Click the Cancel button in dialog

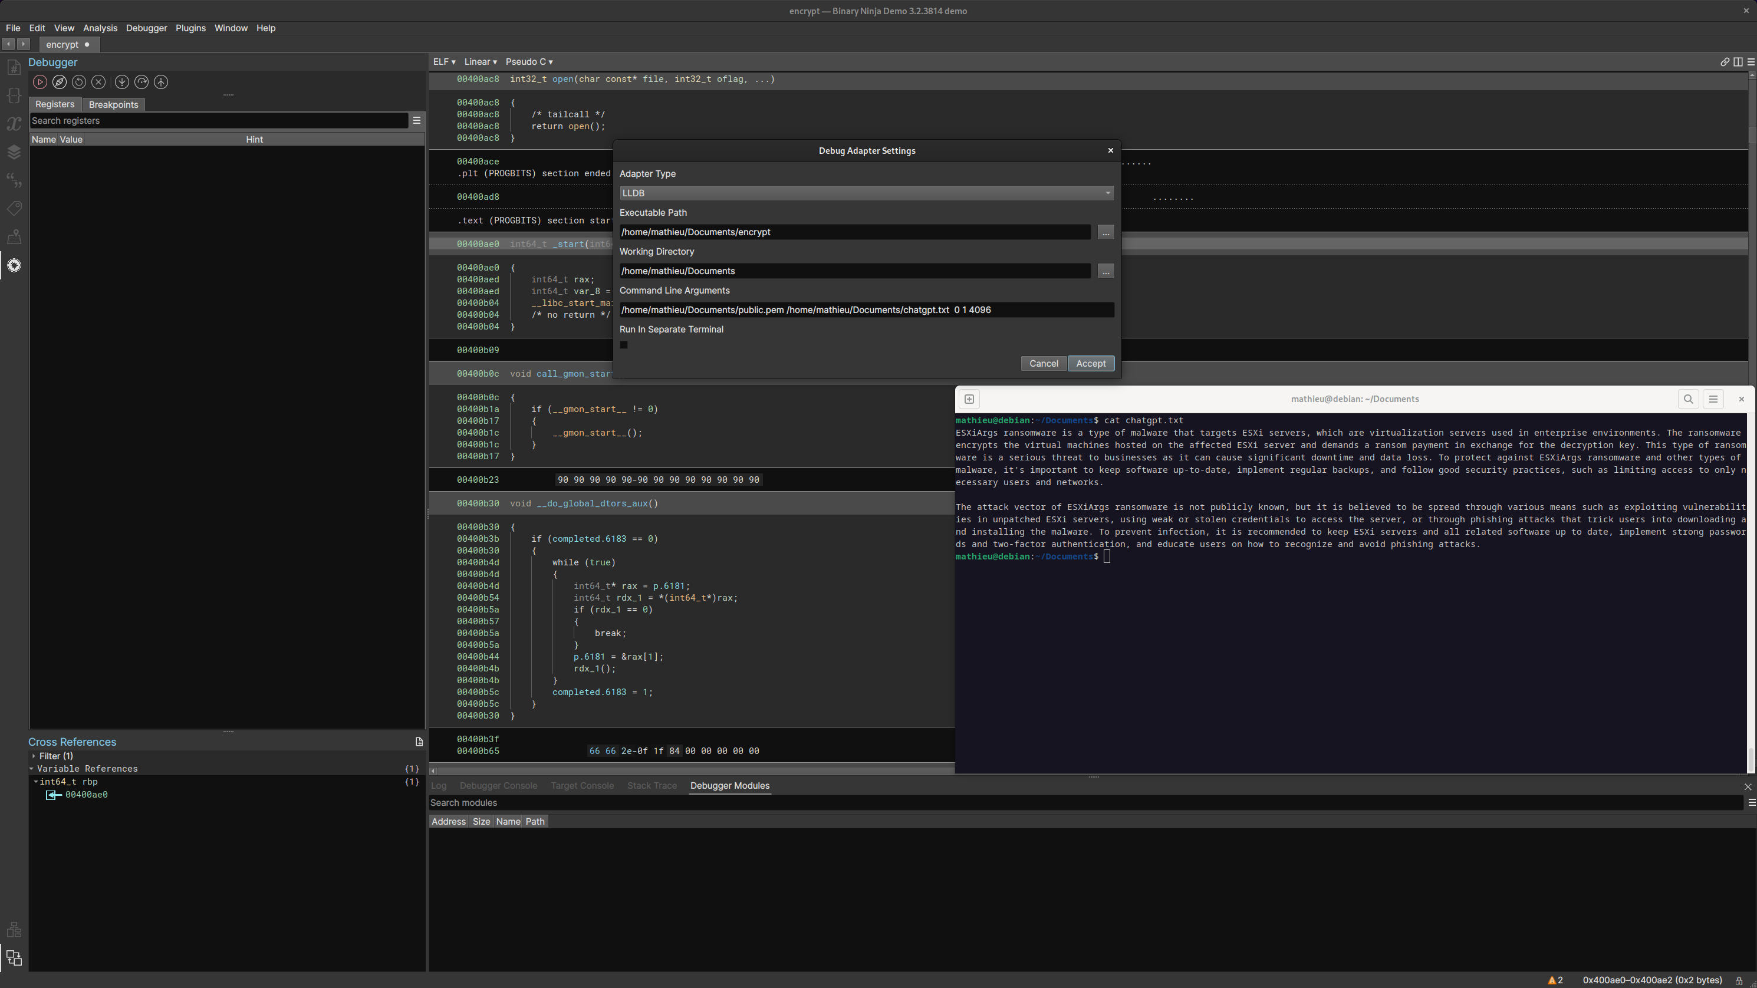(x=1044, y=363)
